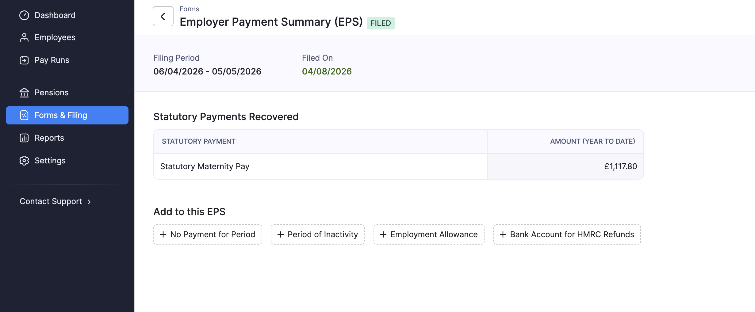Click the Reports chart icon
Screen dimensions: 755x312
coord(24,138)
